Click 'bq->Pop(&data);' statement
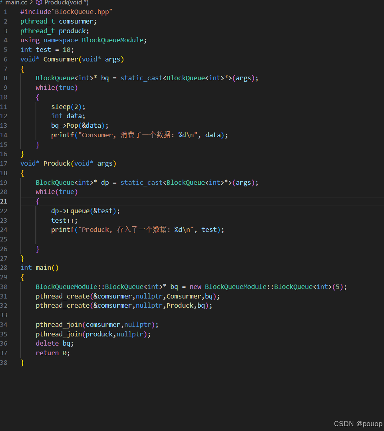The width and height of the screenshot is (384, 431). coord(80,126)
